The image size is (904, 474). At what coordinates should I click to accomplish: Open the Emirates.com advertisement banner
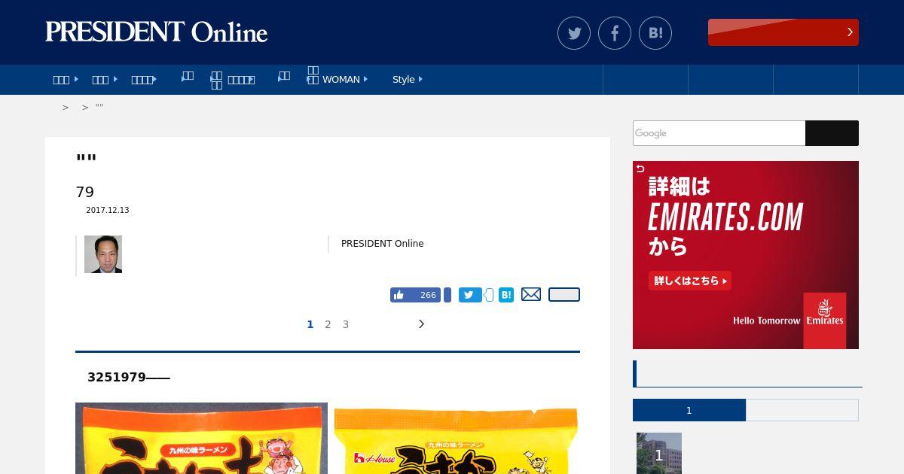click(x=746, y=255)
